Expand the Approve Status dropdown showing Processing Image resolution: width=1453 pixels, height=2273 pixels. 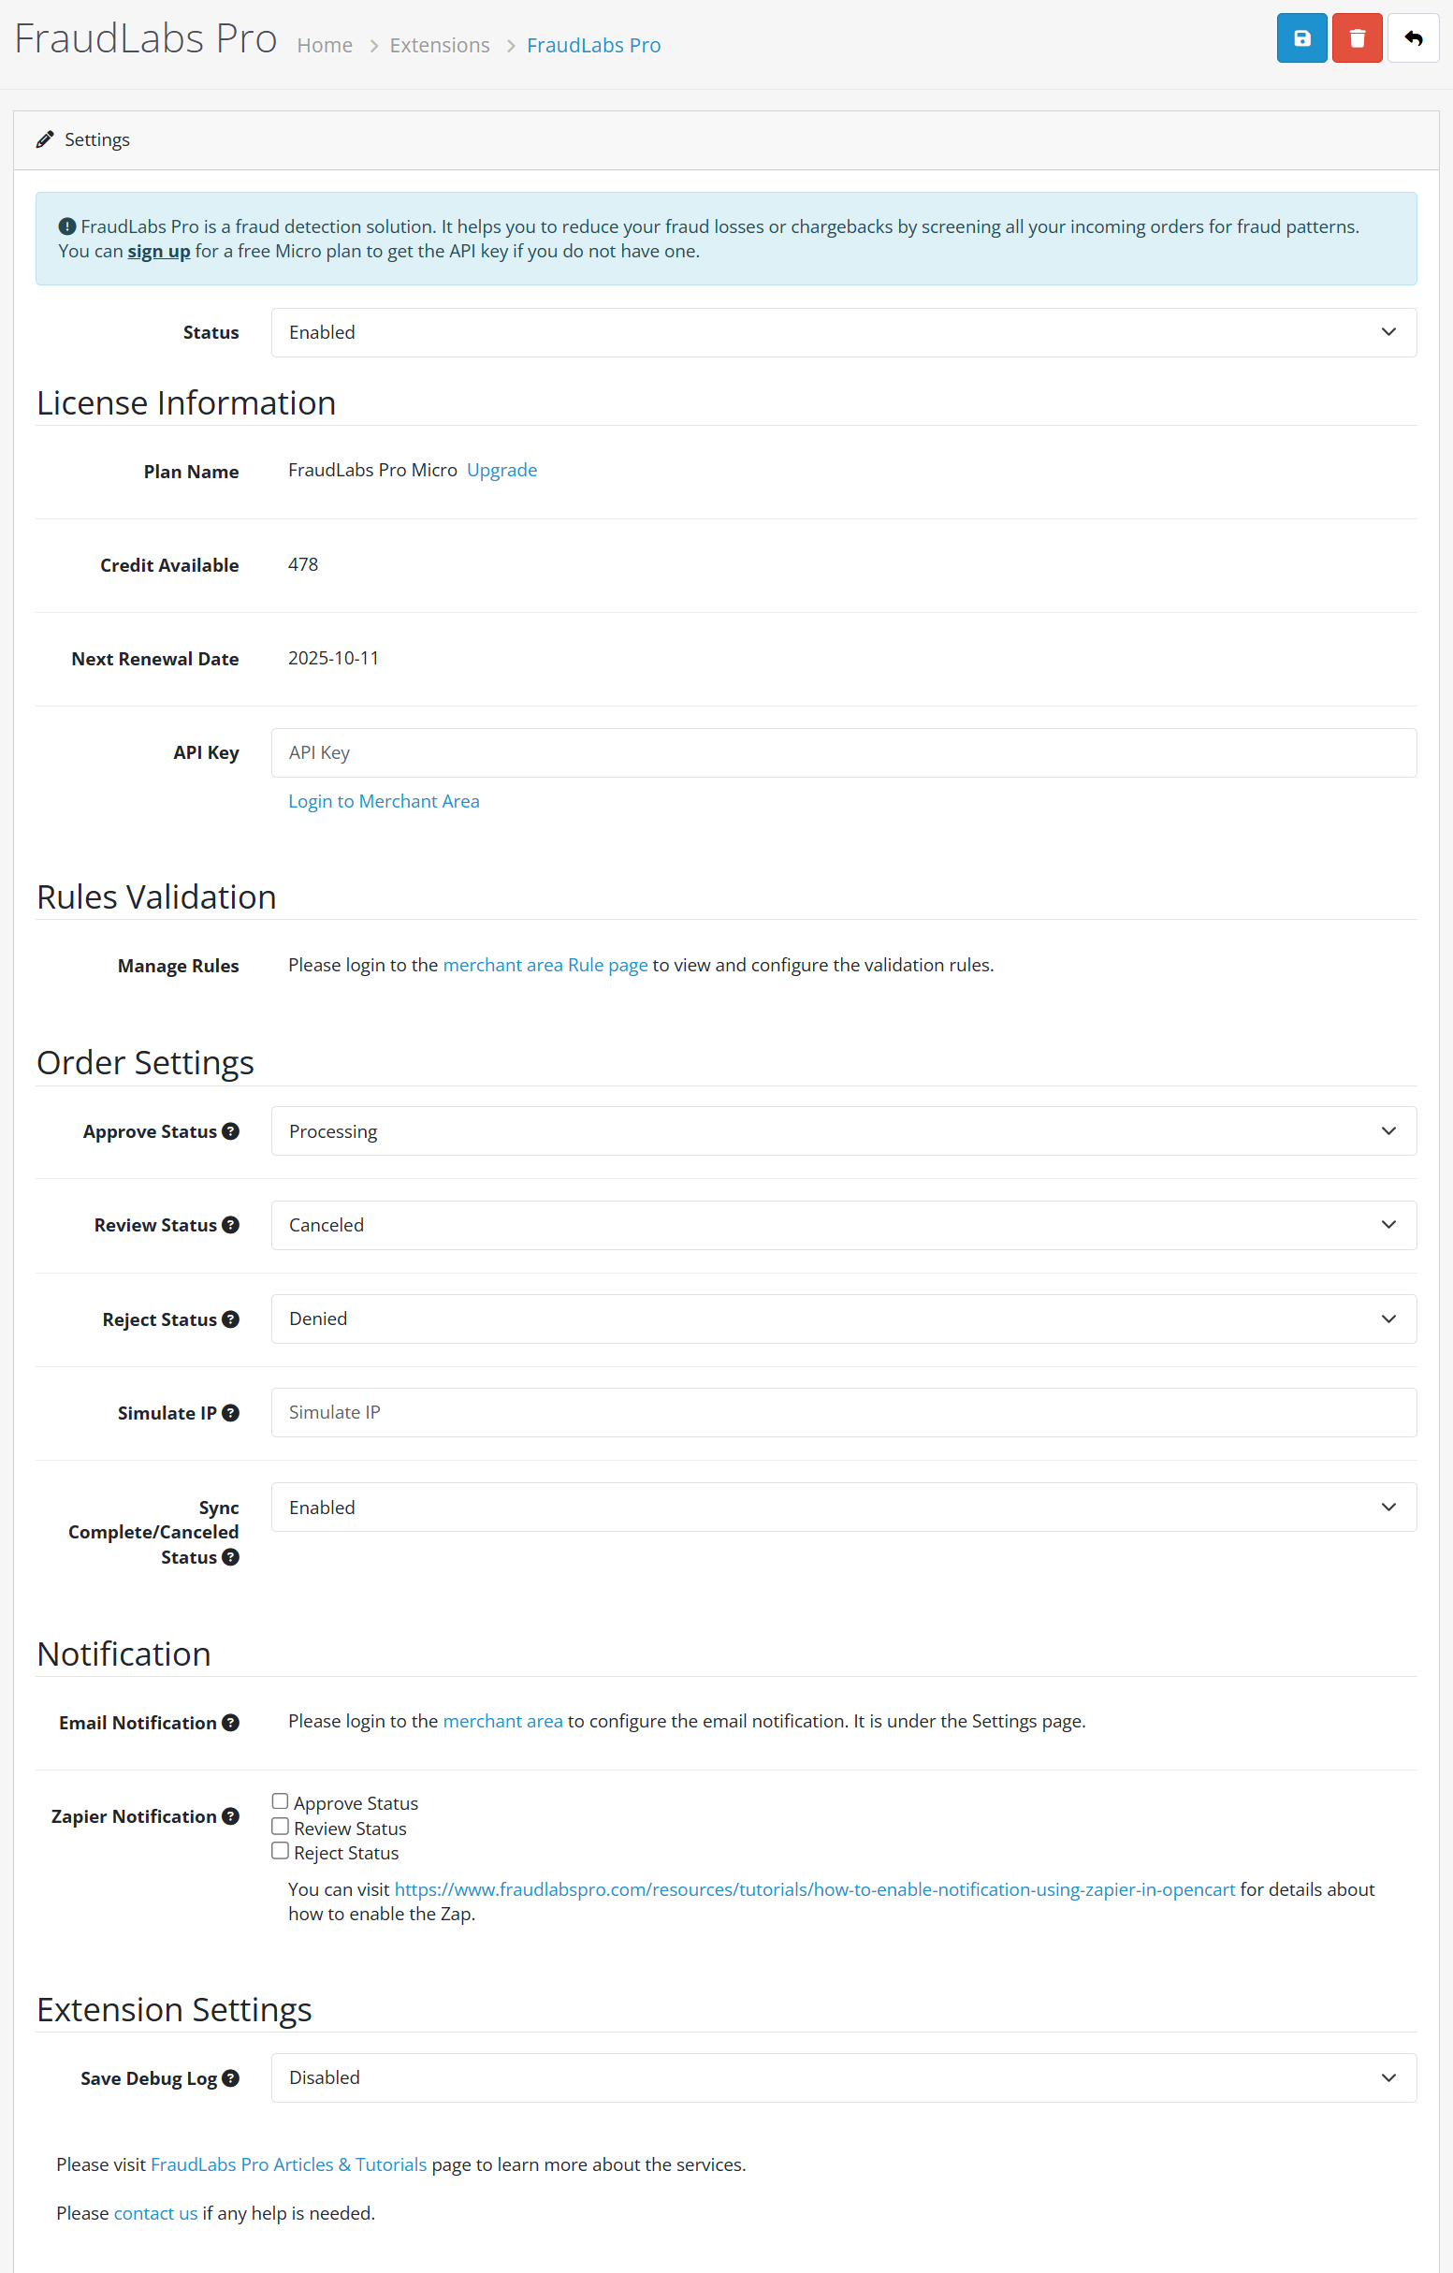(843, 1130)
